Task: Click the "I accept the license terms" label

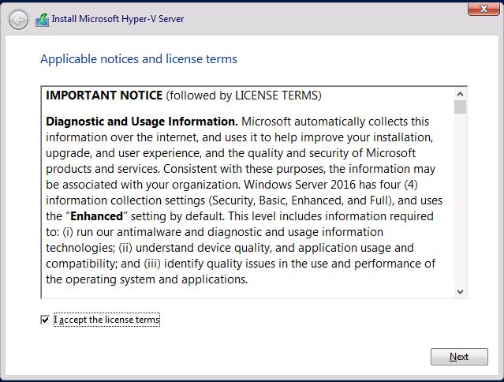Action: click(x=106, y=320)
